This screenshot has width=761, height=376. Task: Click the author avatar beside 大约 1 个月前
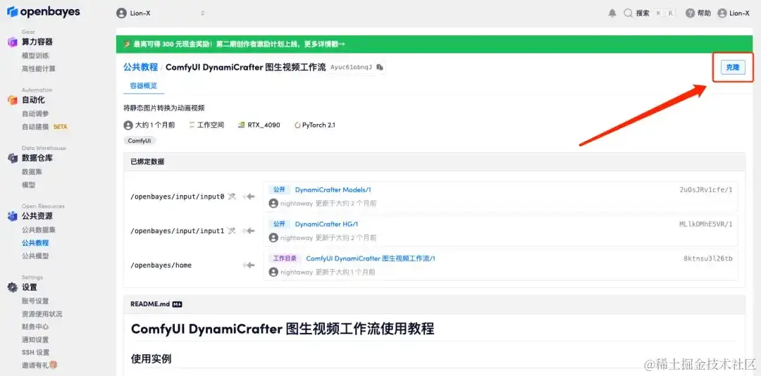[128, 125]
